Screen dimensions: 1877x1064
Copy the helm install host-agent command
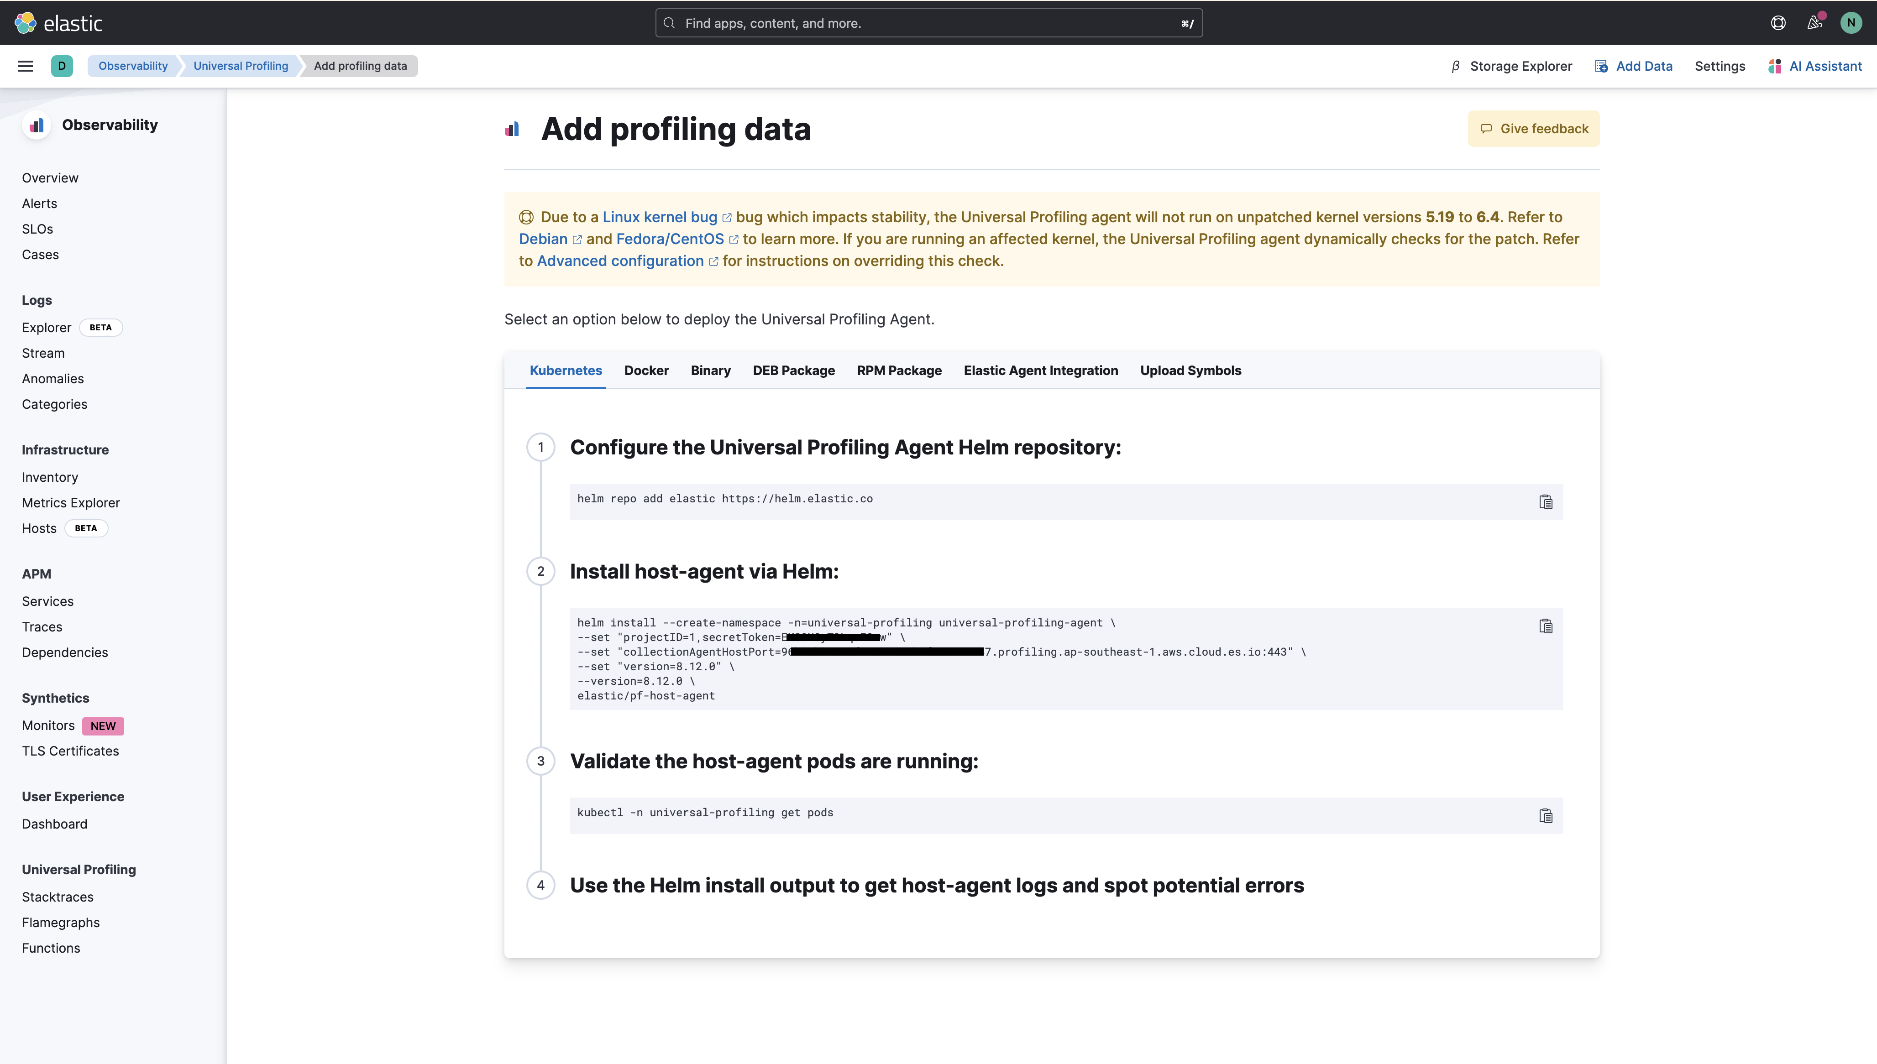tap(1546, 626)
